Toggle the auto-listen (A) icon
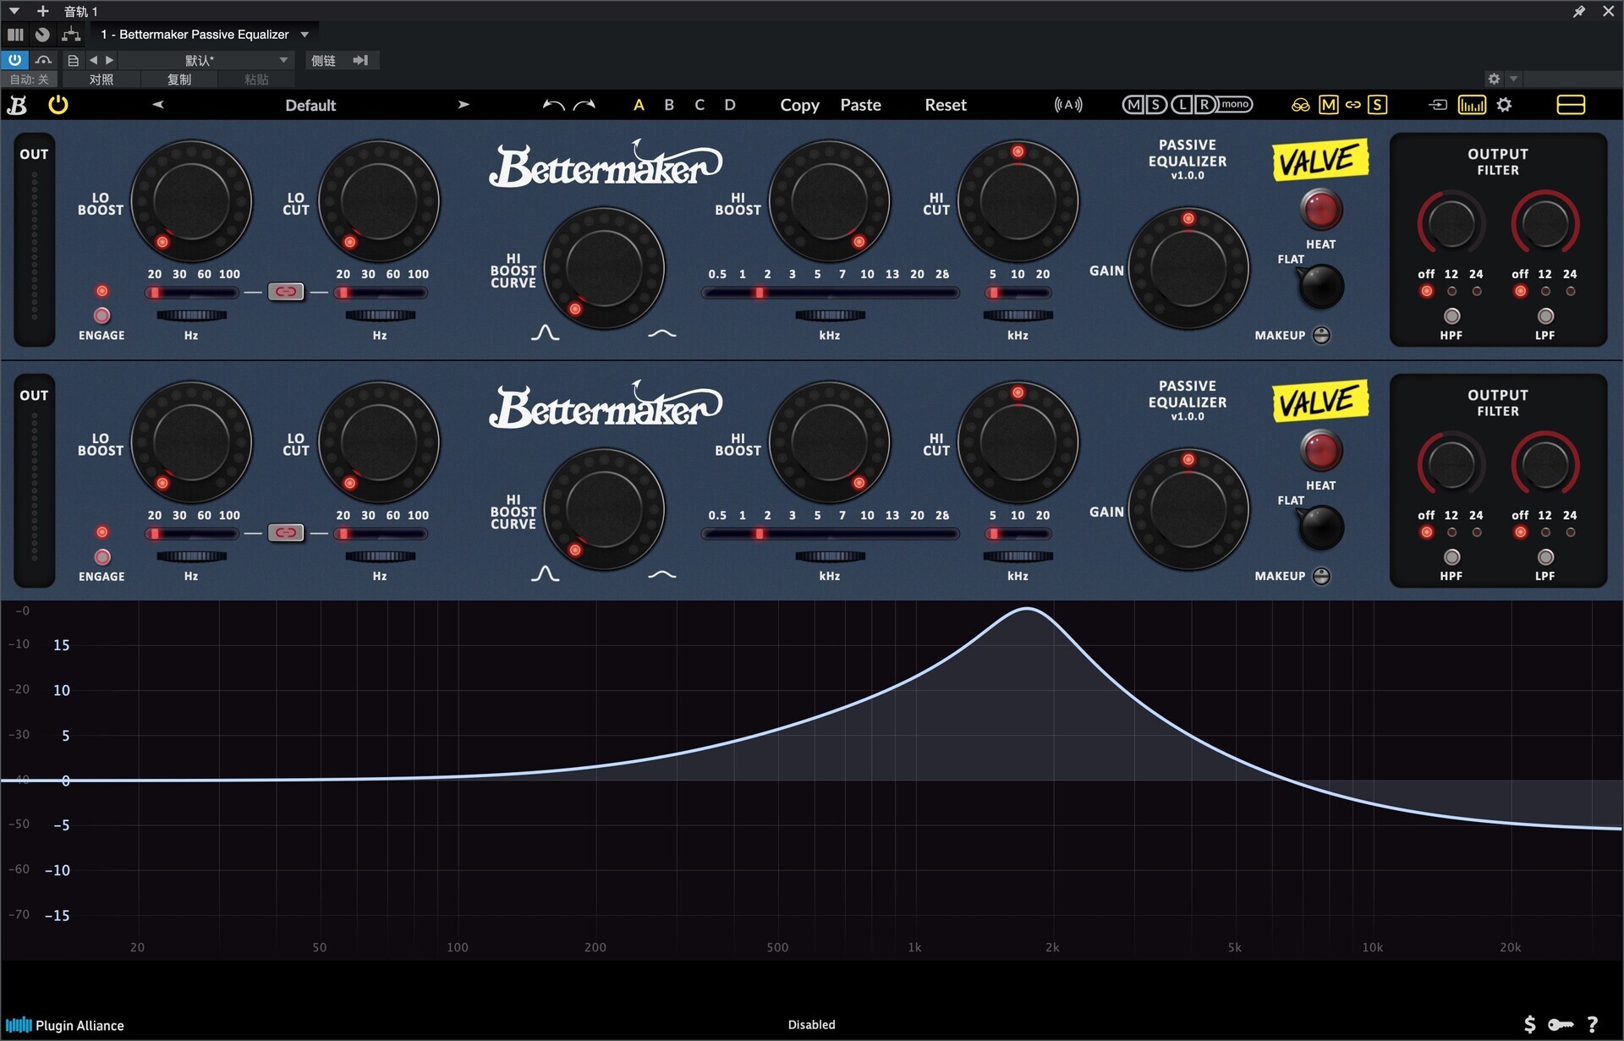The height and width of the screenshot is (1041, 1624). pos(1068,105)
